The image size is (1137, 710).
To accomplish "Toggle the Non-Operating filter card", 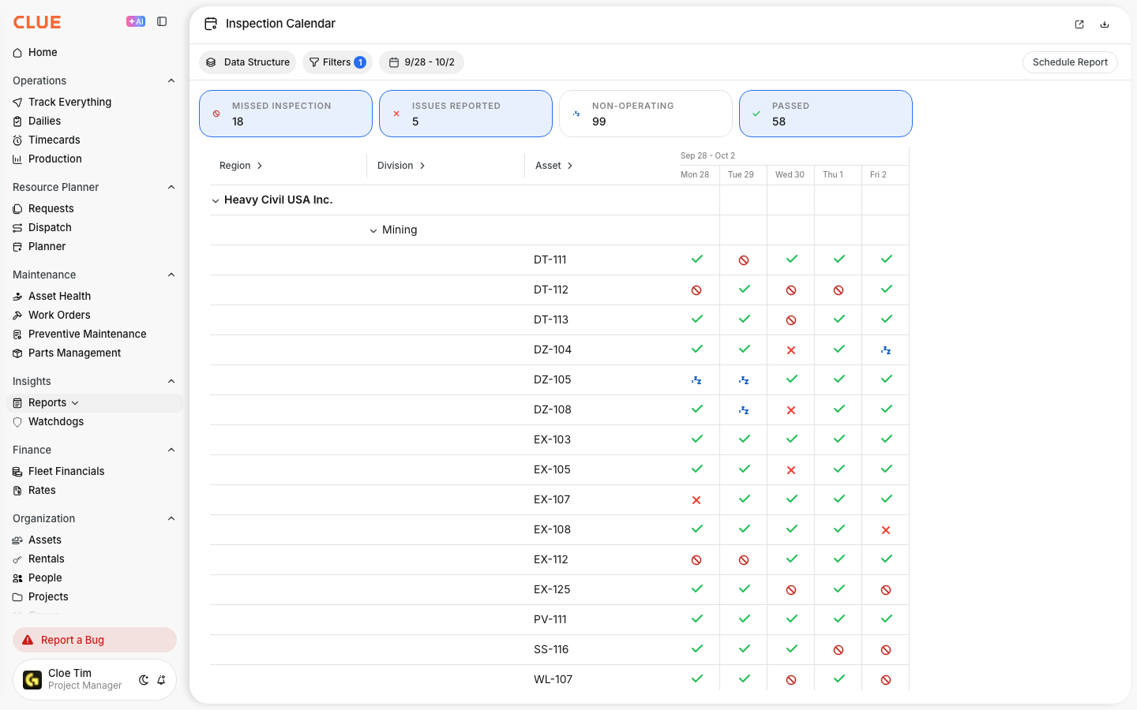I will pyautogui.click(x=646, y=114).
